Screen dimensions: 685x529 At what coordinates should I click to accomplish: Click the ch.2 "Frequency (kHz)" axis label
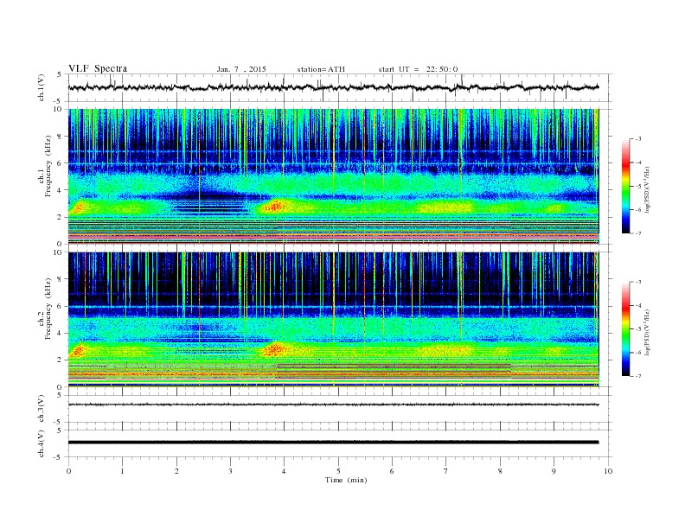(x=48, y=308)
